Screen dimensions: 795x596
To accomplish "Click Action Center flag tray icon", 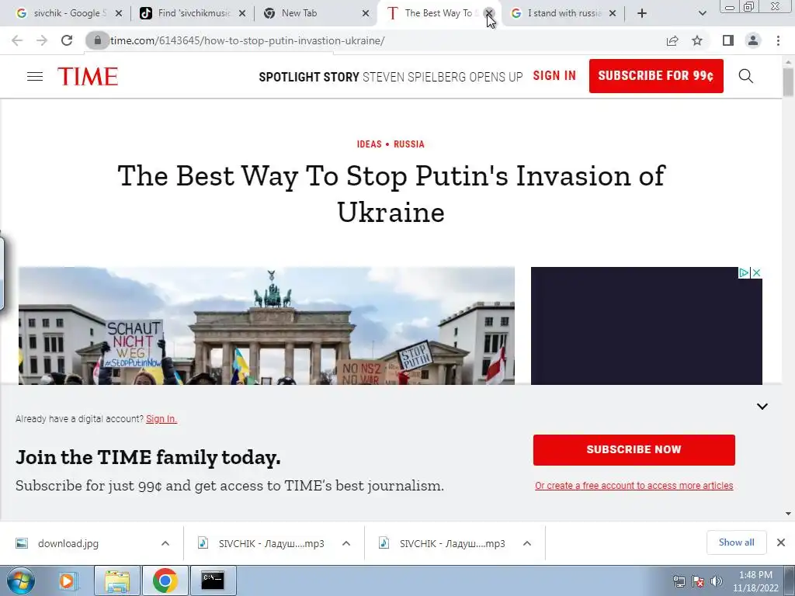I will [698, 581].
